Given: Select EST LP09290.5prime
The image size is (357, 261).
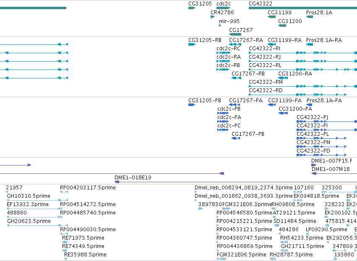Looking at the screenshot, I should click(307, 234).
